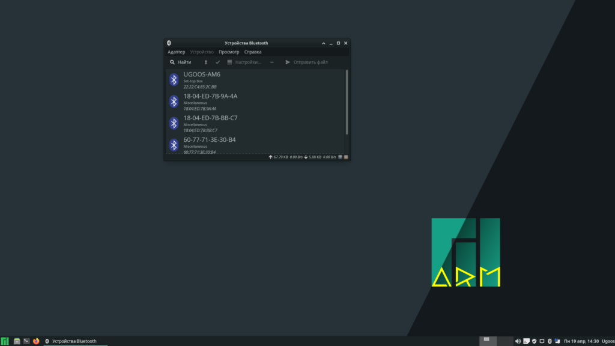Image resolution: width=615 pixels, height=346 pixels.
Task: Click the Найти search button
Action: click(x=180, y=62)
